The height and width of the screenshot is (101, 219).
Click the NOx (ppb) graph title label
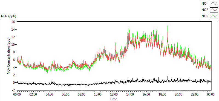pos(8,16)
